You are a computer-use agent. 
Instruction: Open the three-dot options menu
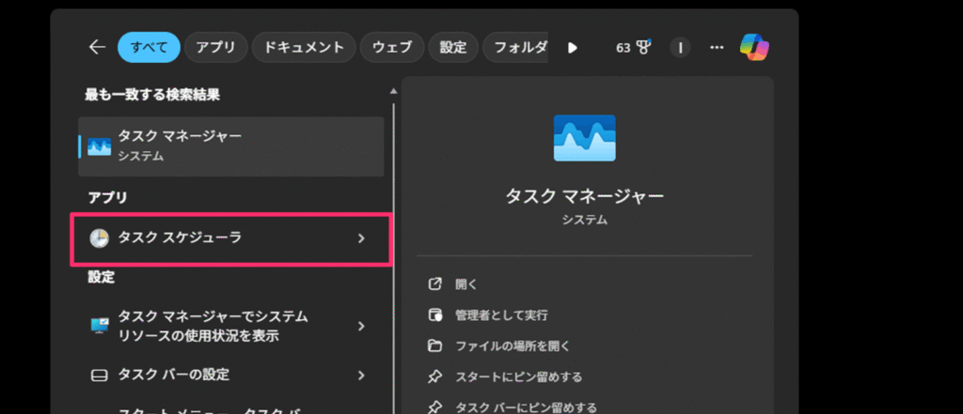[716, 47]
